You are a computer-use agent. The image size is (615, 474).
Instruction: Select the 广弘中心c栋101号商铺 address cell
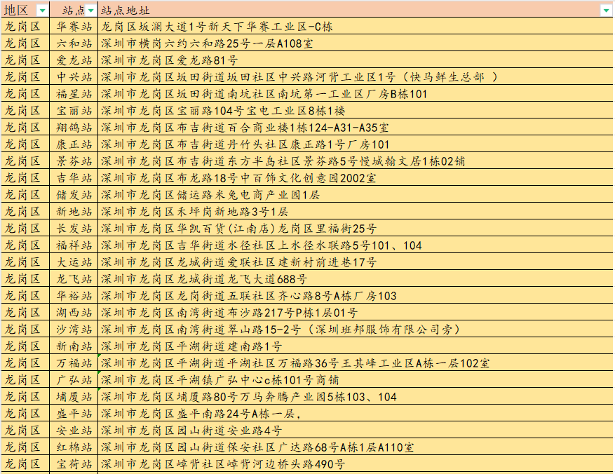(356, 380)
